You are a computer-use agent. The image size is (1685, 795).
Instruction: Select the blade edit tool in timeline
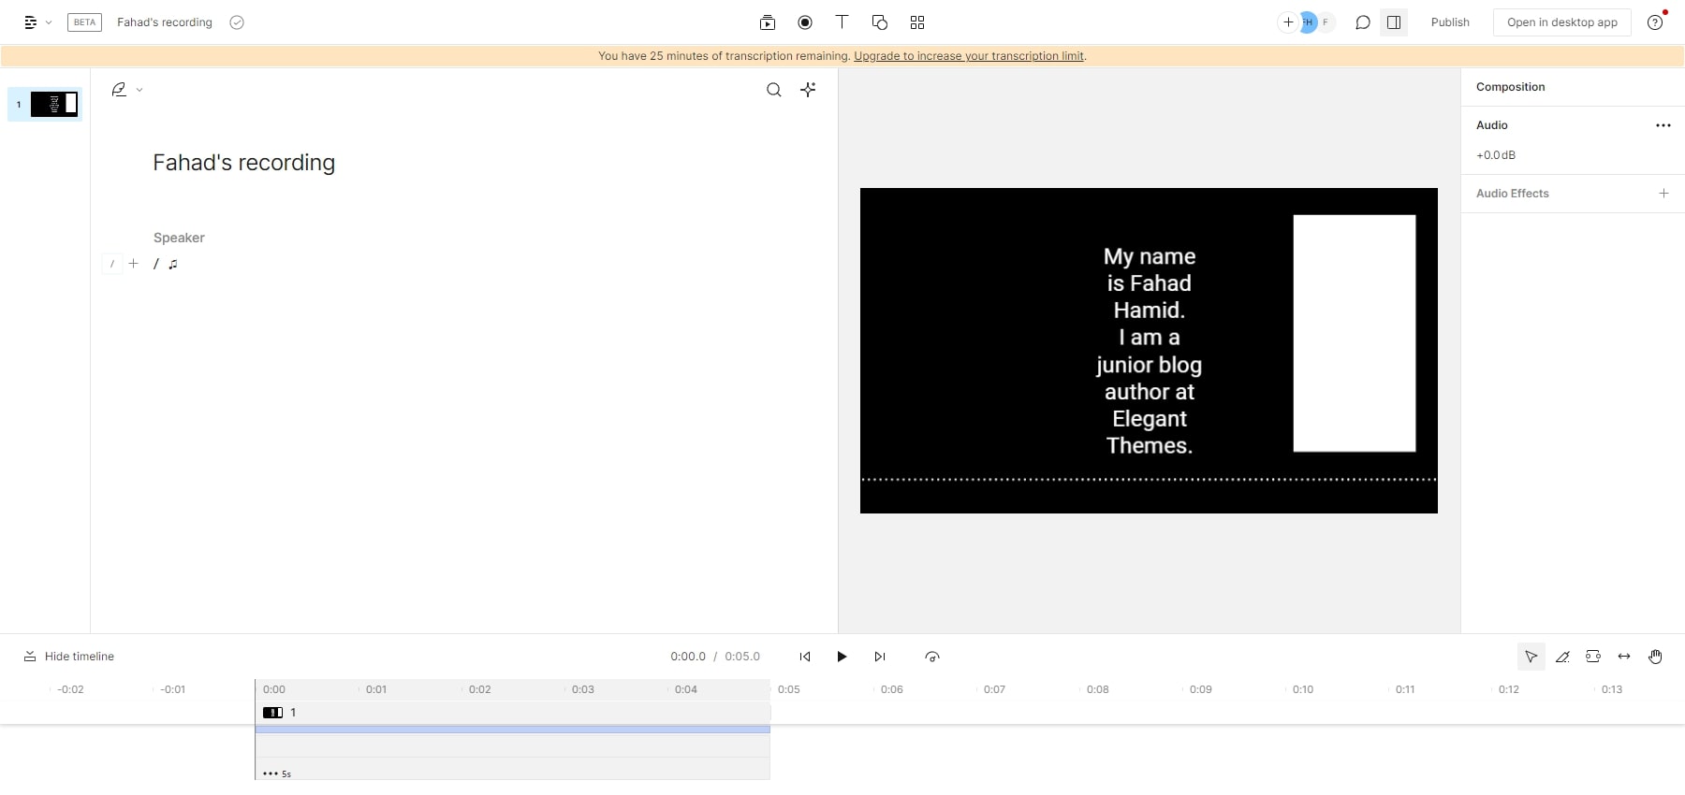1562,657
